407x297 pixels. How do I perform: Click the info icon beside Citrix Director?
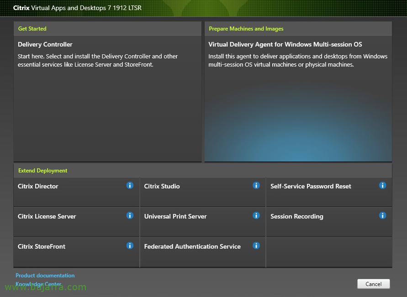pyautogui.click(x=130, y=185)
